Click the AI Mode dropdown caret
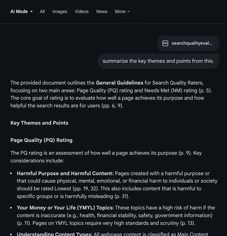227x236 pixels. [31, 12]
